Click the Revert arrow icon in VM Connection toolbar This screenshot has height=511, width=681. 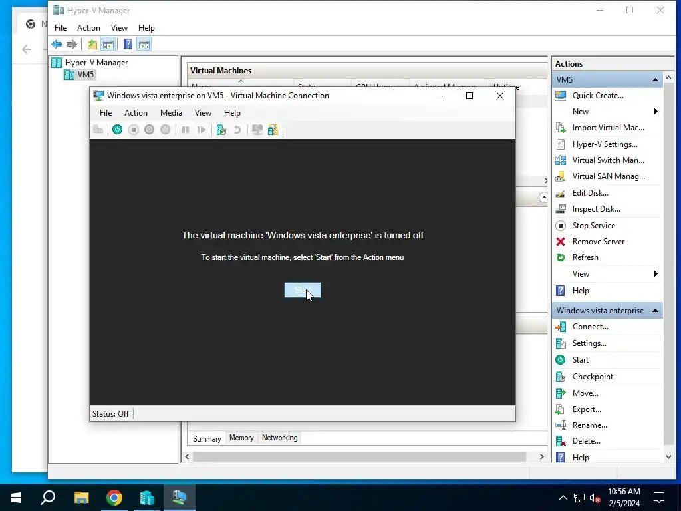237,130
